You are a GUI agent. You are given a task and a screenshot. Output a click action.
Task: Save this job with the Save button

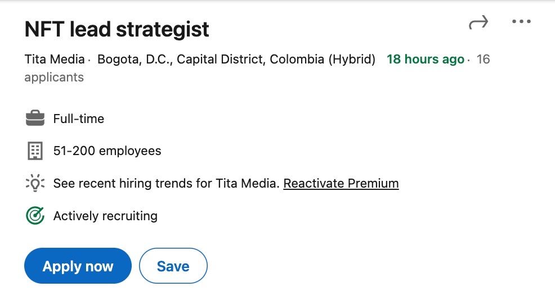coord(173,266)
